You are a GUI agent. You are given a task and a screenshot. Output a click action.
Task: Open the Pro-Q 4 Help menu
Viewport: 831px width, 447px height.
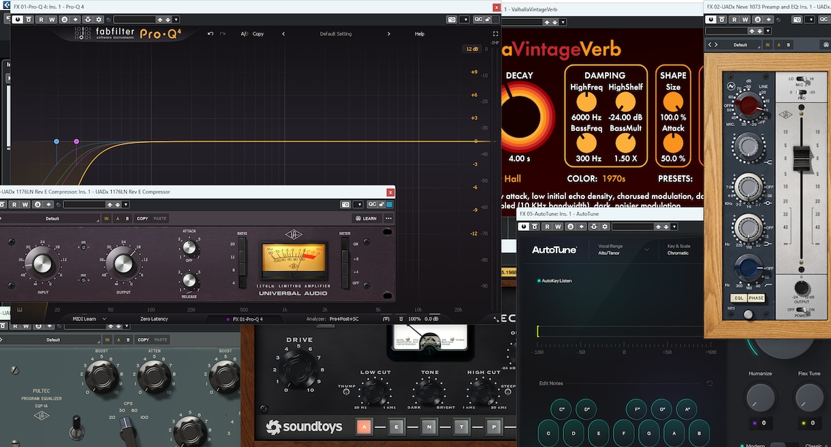pos(420,33)
